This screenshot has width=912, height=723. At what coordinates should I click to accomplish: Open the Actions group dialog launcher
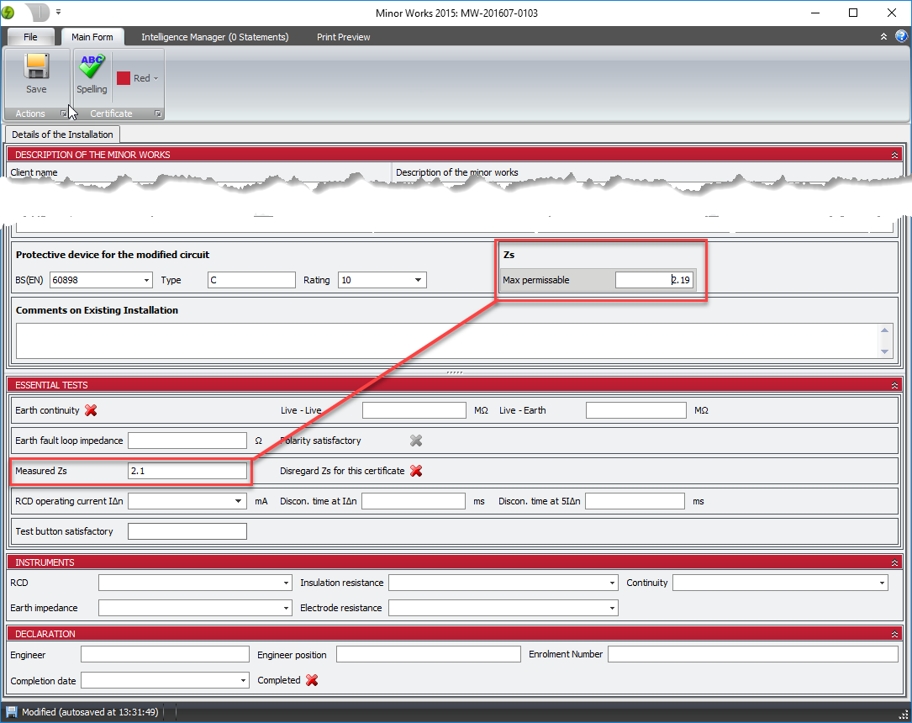tap(63, 113)
